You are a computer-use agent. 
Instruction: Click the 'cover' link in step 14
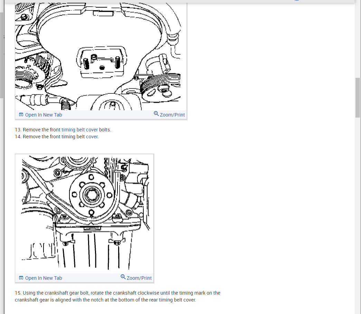click(x=92, y=137)
